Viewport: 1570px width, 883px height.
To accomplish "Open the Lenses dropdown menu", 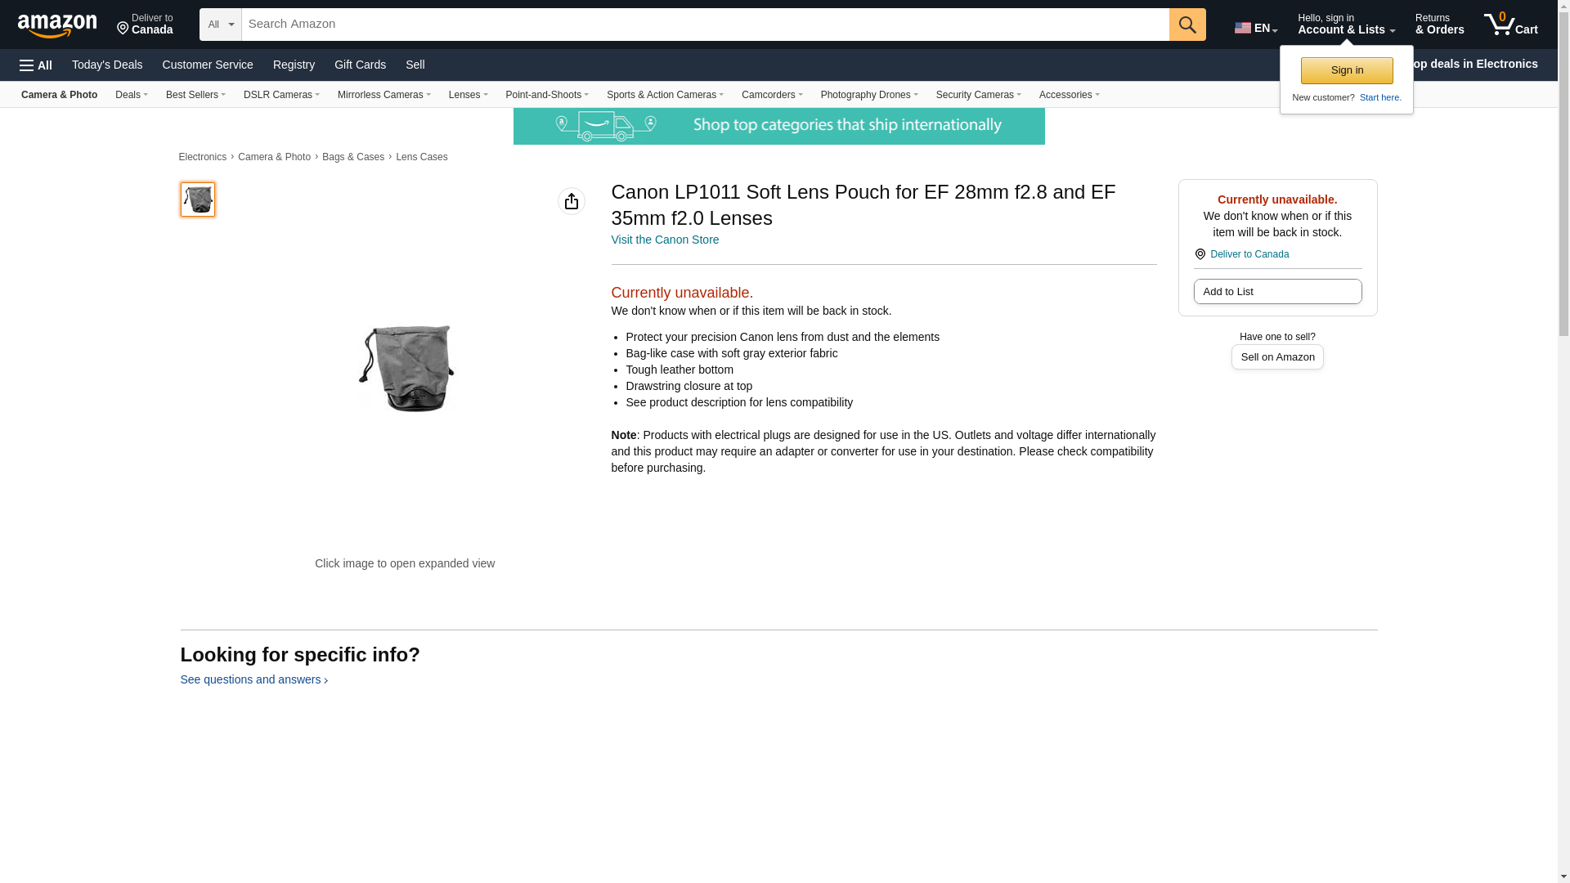I will point(468,95).
